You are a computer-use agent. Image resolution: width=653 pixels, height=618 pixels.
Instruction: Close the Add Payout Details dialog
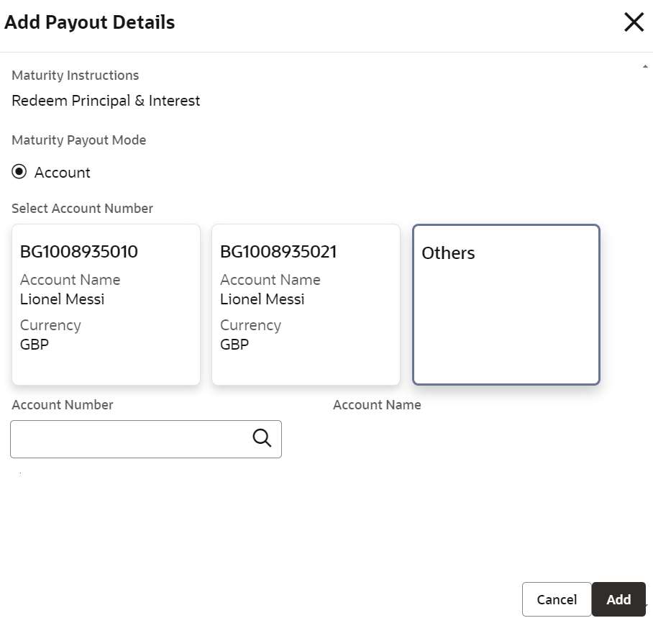(x=634, y=22)
